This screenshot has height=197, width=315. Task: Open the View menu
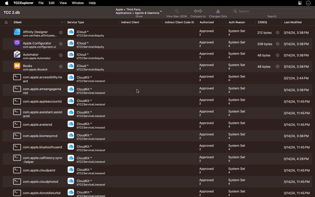(x=63, y=3)
